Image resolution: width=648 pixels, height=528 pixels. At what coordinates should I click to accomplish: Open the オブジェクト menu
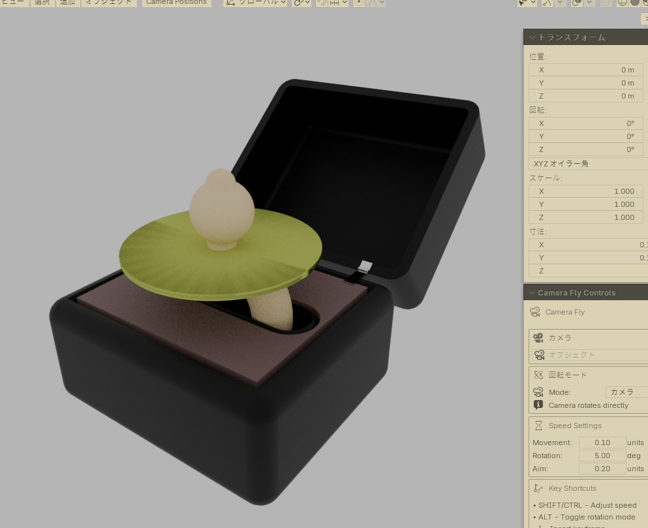point(108,3)
